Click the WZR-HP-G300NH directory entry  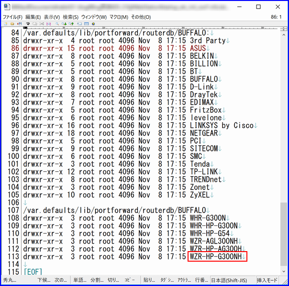pyautogui.click(x=216, y=257)
